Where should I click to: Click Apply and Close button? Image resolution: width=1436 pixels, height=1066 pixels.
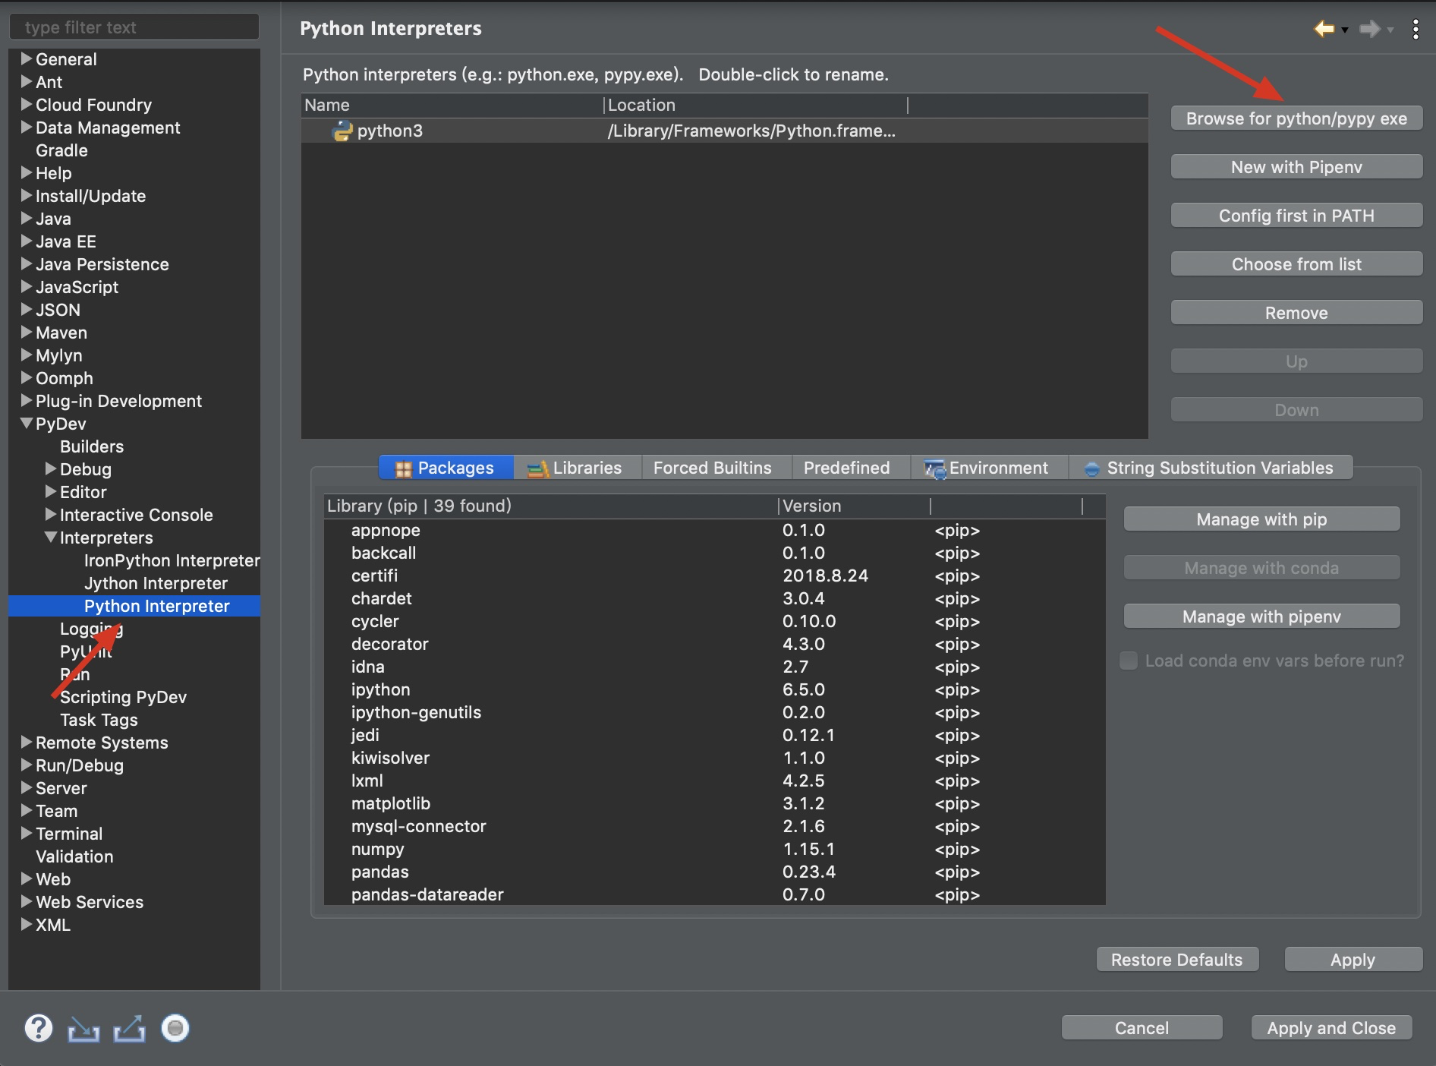(x=1331, y=1028)
